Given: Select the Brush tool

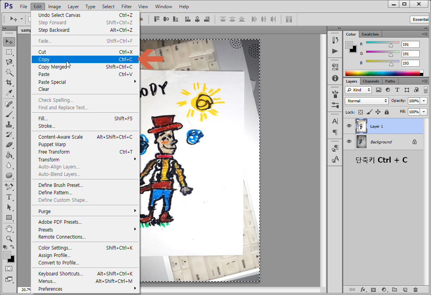Looking at the screenshot, I should pos(9,114).
